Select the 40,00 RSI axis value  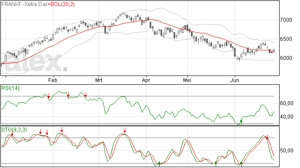(x=287, y=117)
